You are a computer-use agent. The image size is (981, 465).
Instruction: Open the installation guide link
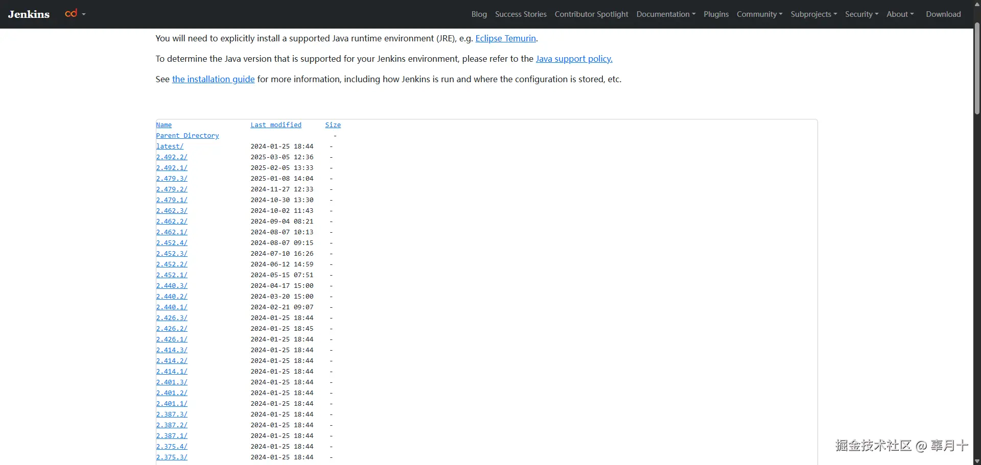[213, 79]
